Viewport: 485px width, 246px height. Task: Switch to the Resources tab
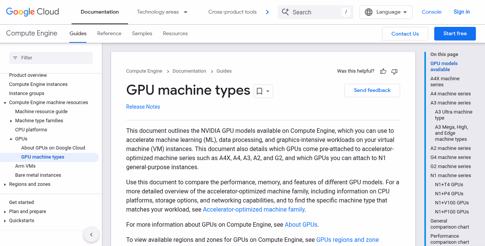coord(175,34)
